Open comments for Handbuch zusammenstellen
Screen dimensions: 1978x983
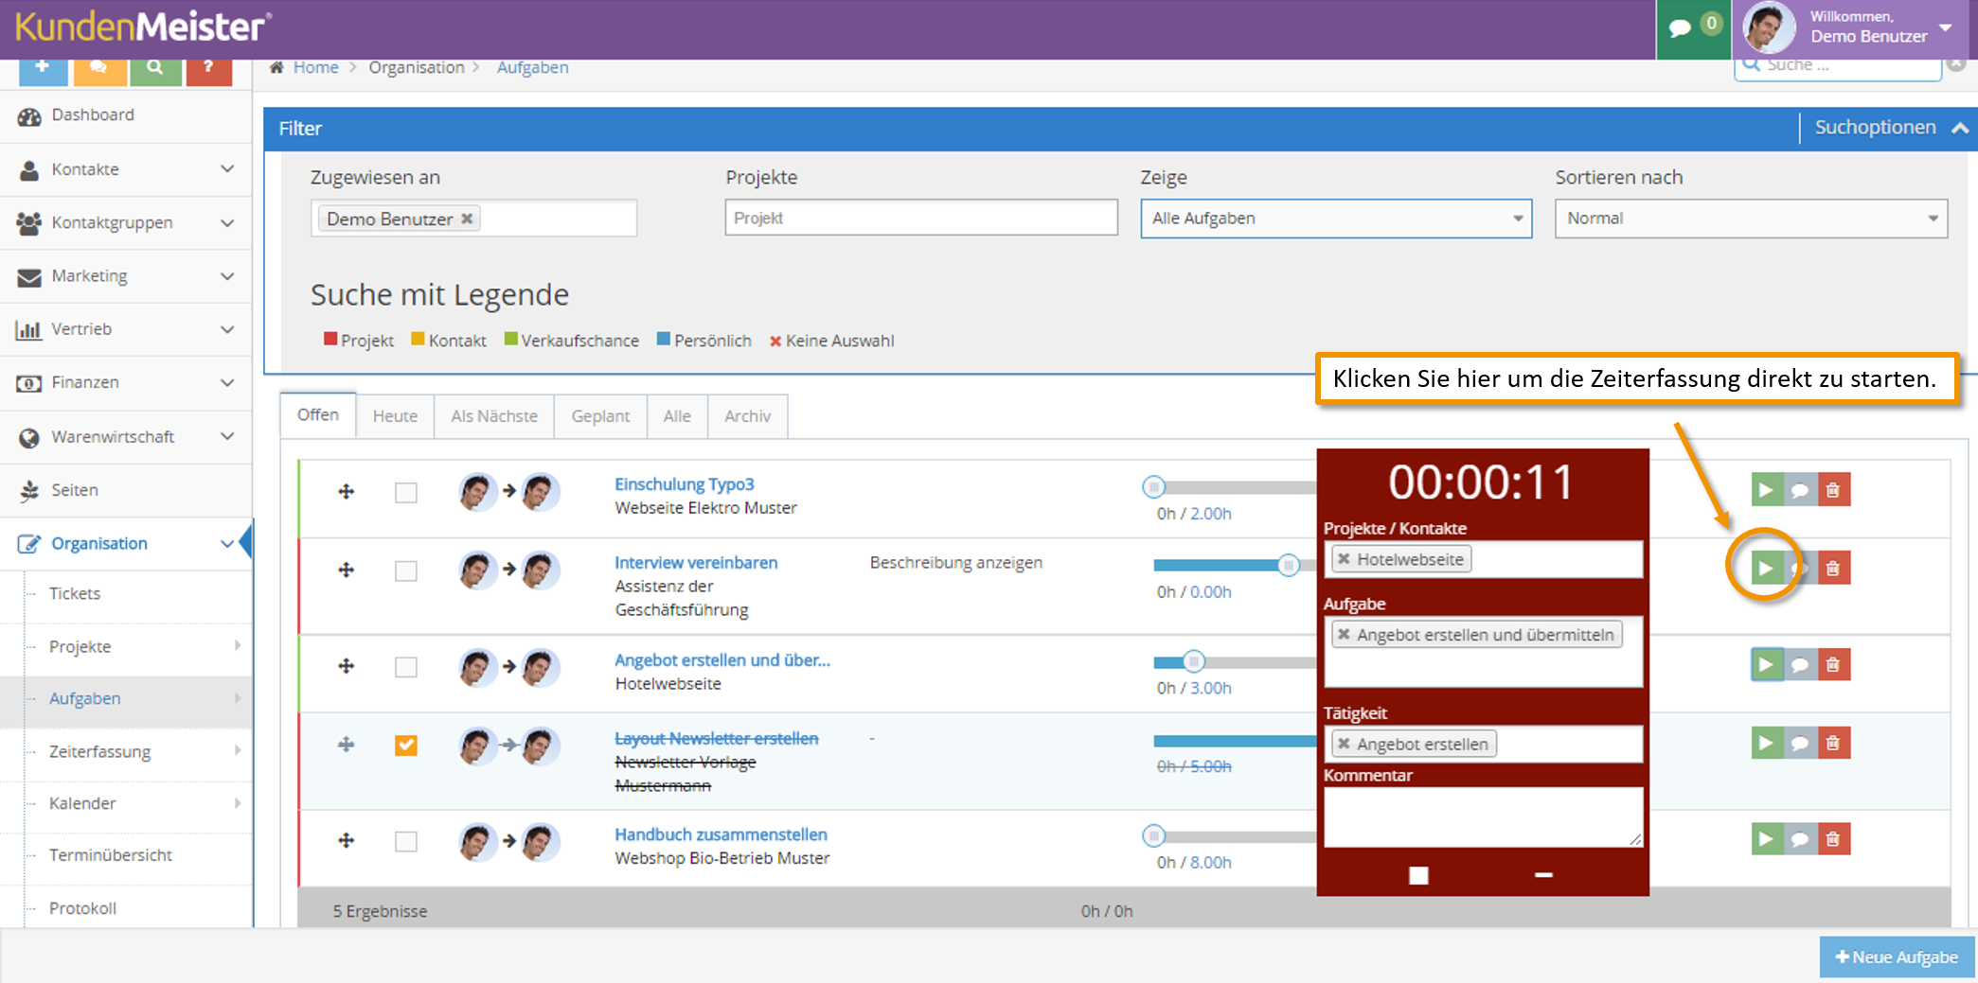1800,838
